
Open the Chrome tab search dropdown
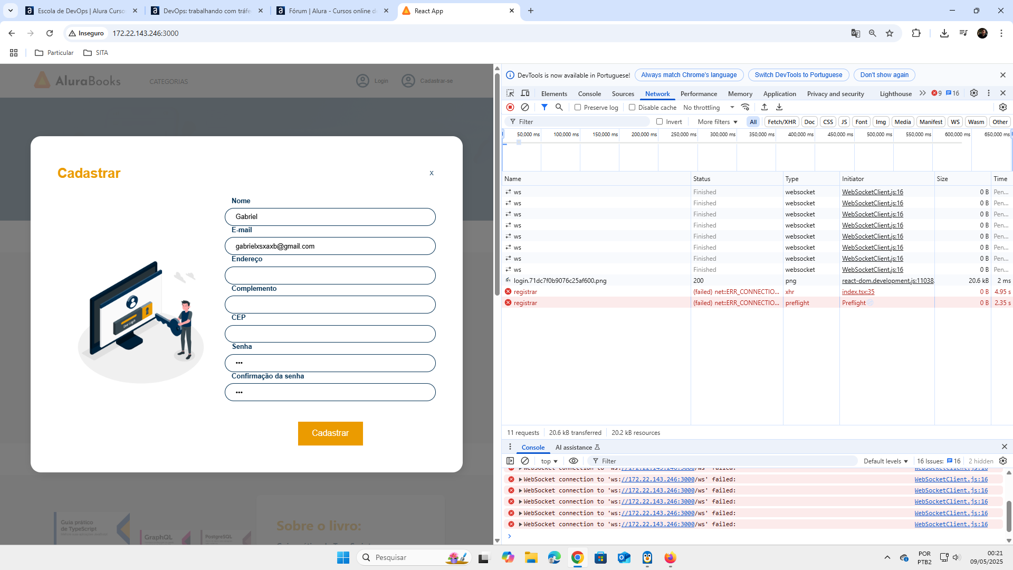pyautogui.click(x=11, y=11)
